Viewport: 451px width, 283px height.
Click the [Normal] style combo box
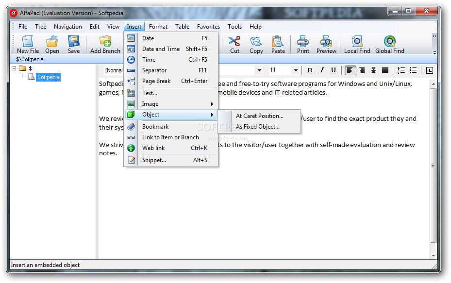tap(114, 70)
